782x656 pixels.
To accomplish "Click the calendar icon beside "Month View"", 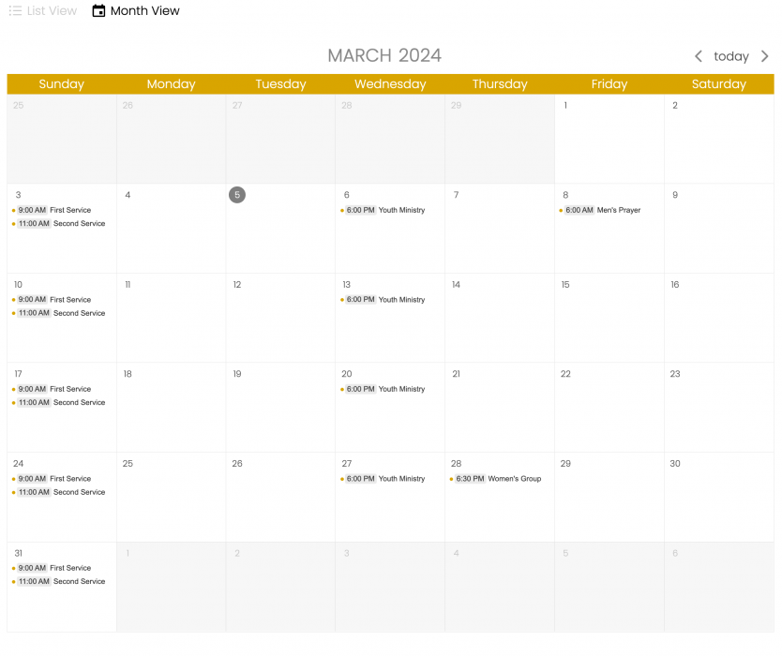I will click(x=98, y=10).
